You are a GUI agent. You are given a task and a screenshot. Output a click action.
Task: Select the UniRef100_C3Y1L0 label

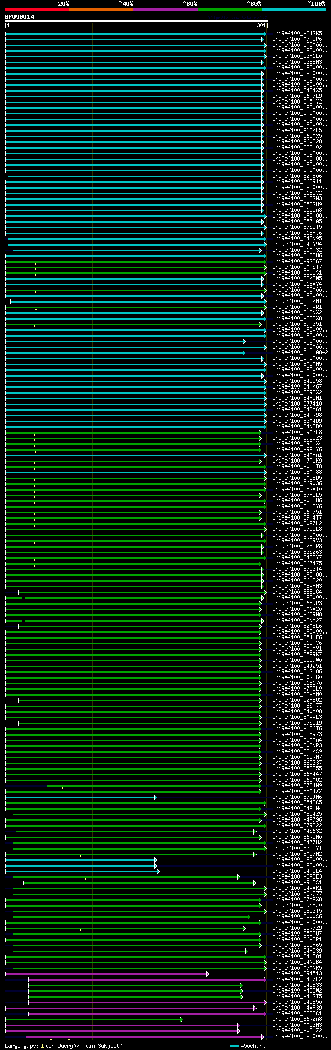297,56
